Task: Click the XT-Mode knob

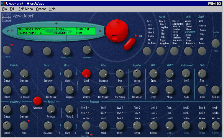Action: click(7, 50)
